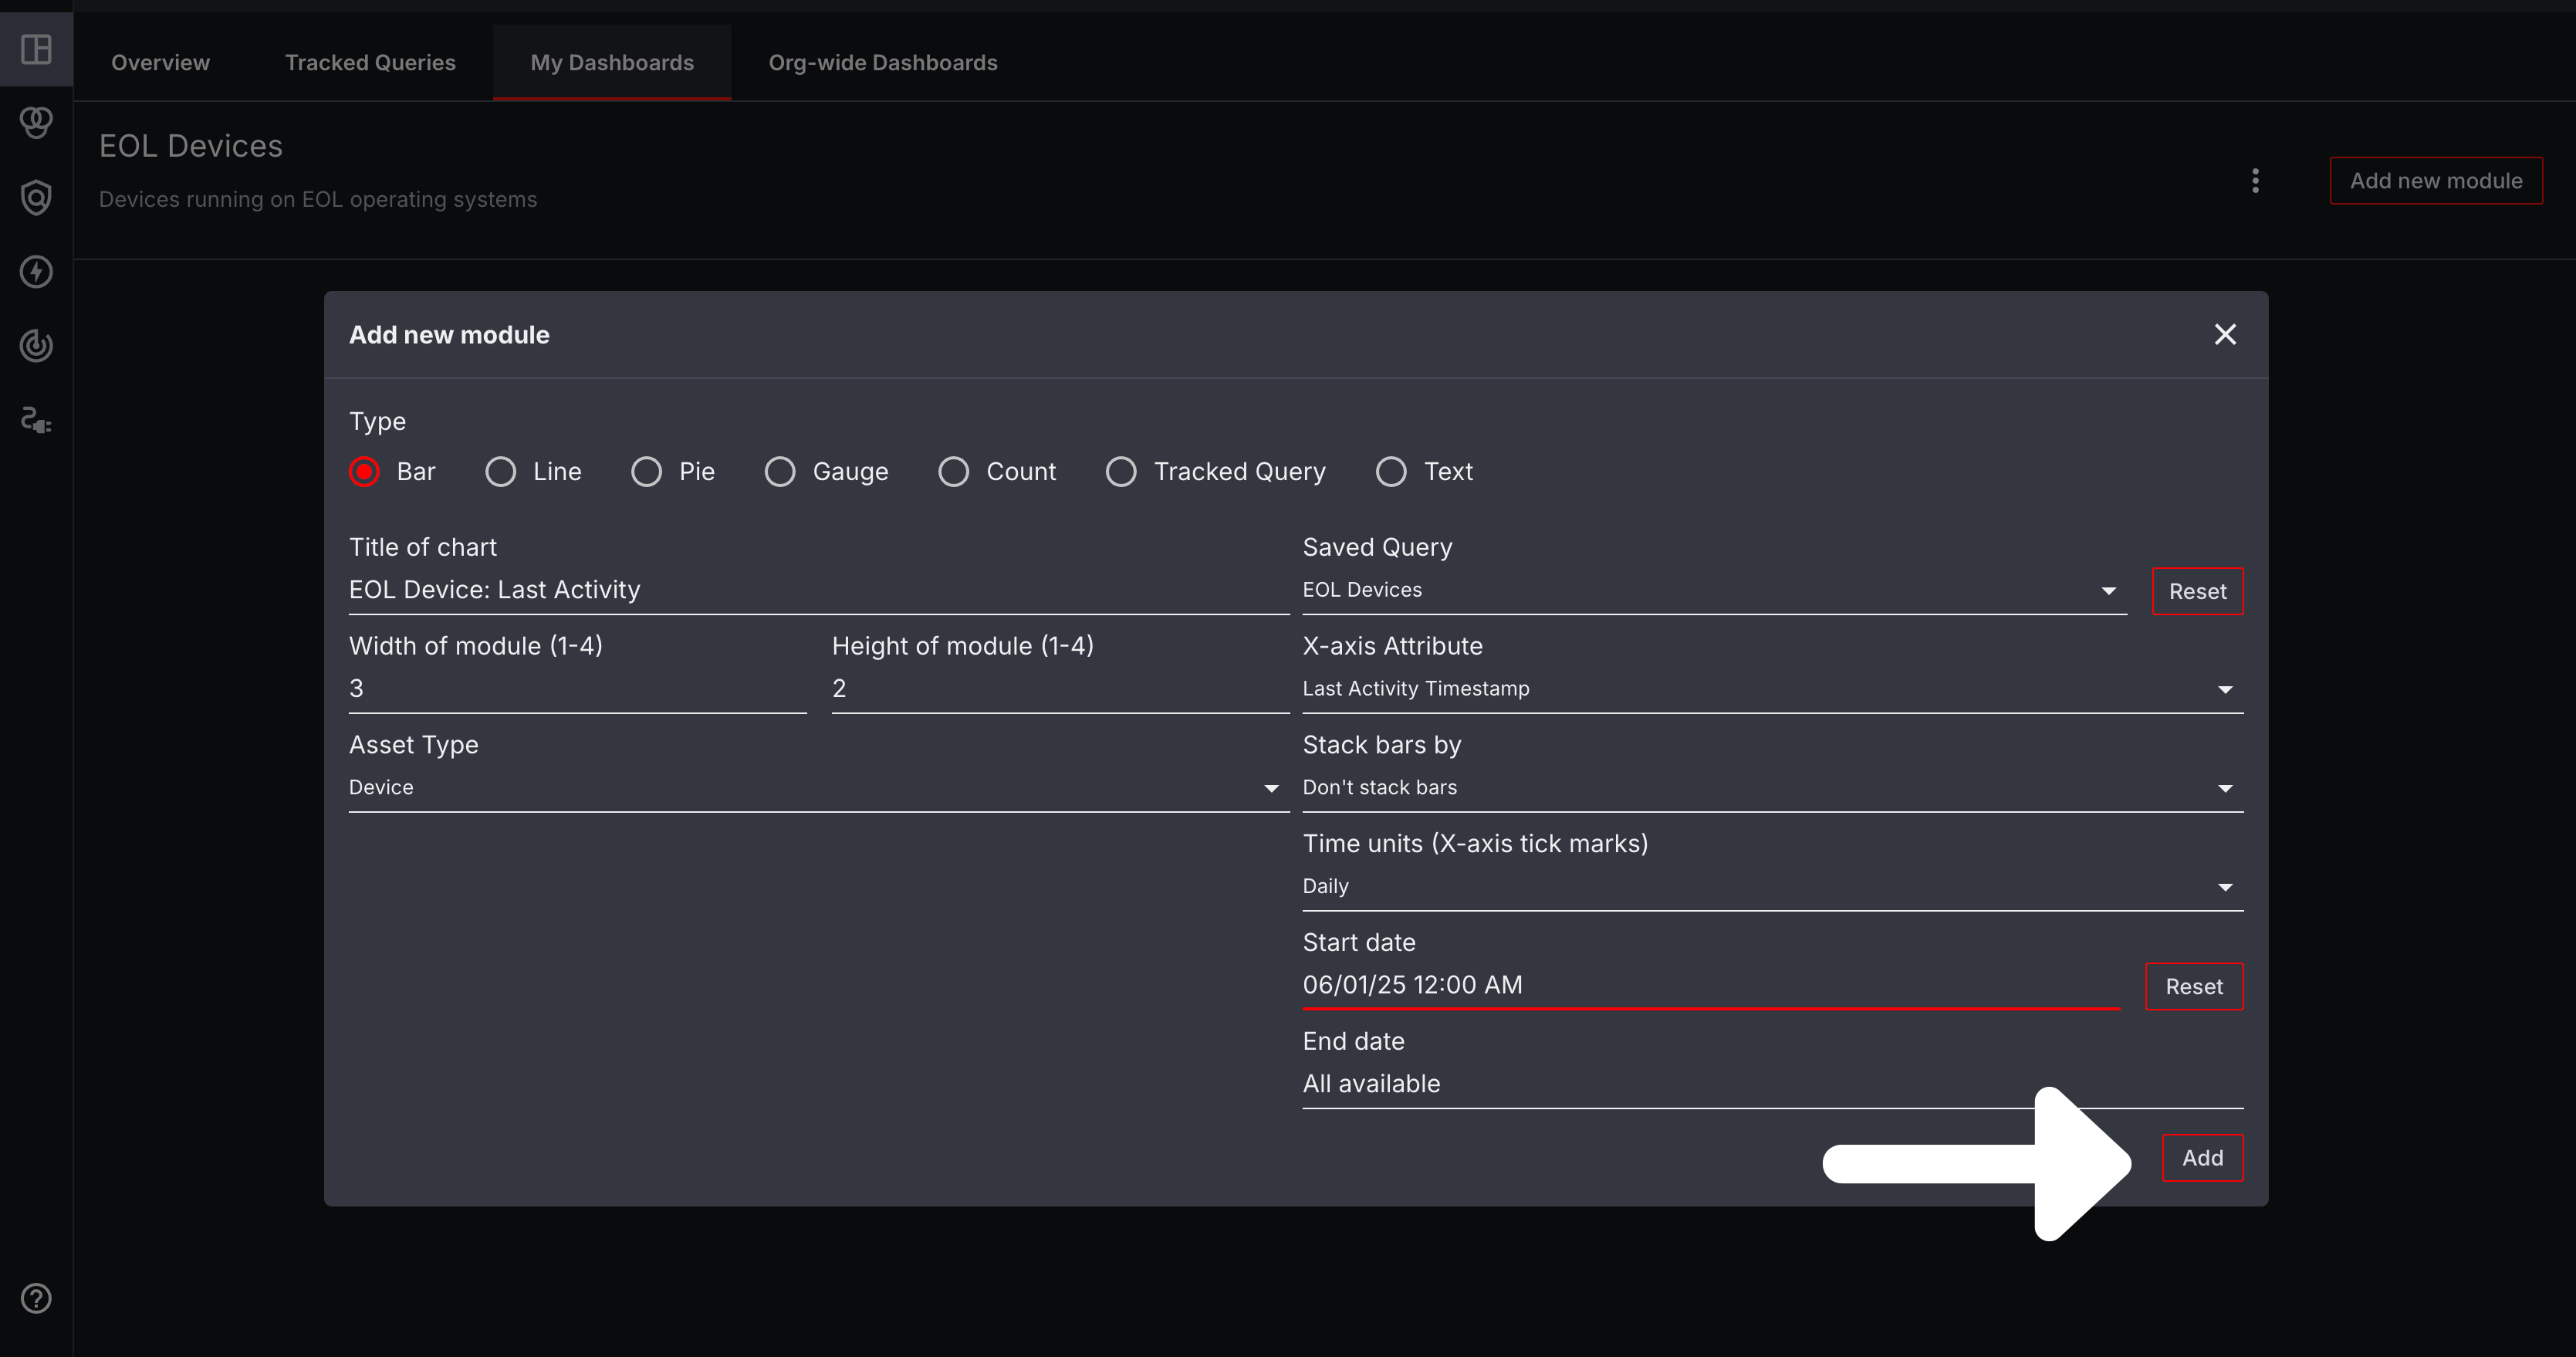2576x1357 pixels.
Task: Switch to the Overview tab
Action: 160,62
